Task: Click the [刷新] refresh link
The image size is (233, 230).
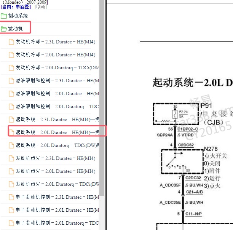Action: coord(41,7)
